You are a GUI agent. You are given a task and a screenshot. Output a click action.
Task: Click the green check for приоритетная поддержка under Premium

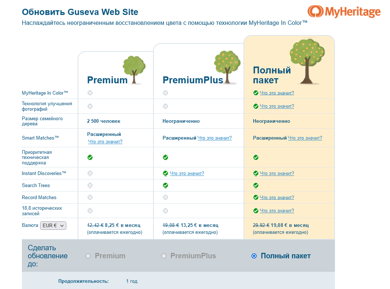(89, 157)
